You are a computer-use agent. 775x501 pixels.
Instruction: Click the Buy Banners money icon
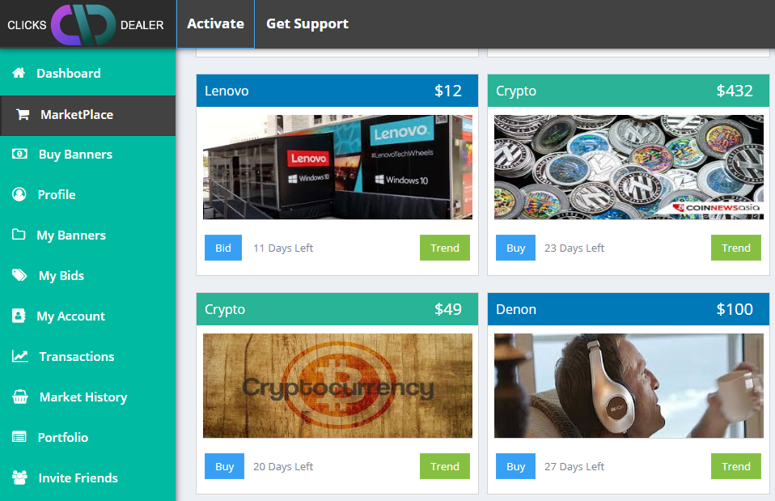[x=19, y=154]
